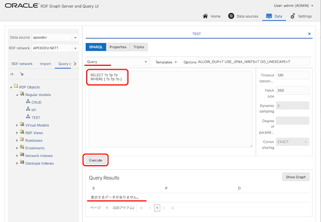321x222 pixels.
Task: Click the Degree of parallelism field
Action: coord(292,121)
